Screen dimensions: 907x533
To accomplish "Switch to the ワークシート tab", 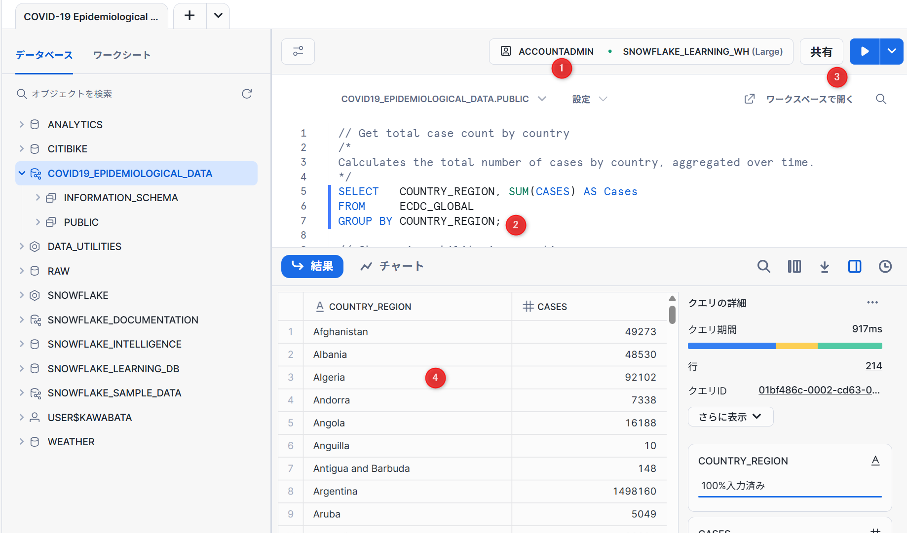I will tap(121, 55).
